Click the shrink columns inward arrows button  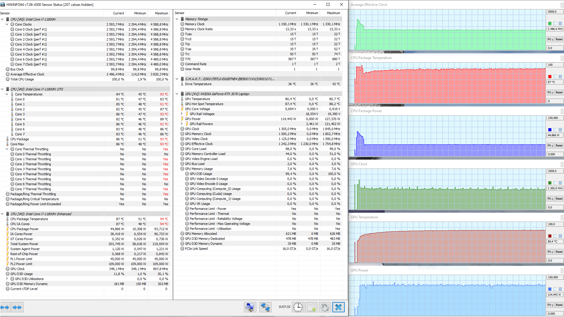(x=17, y=307)
